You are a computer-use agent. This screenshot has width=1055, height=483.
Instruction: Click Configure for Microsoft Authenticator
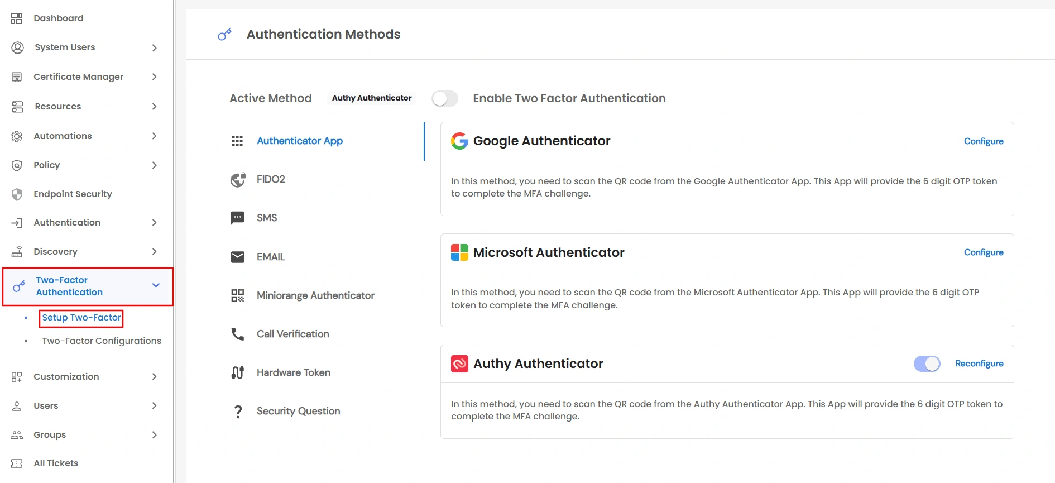click(x=984, y=252)
